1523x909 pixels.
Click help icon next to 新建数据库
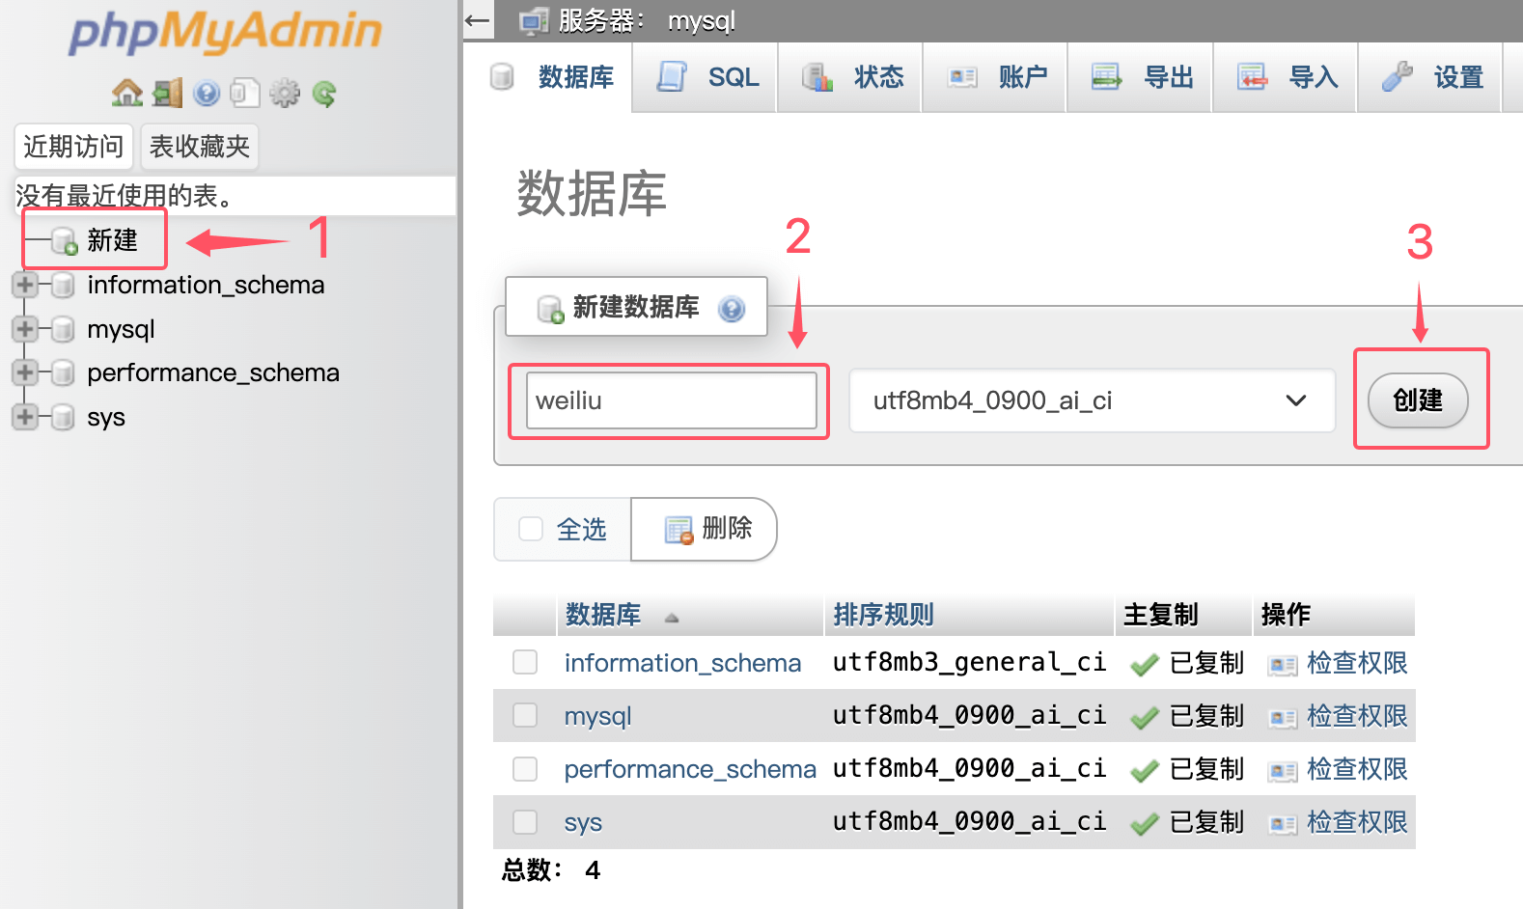point(732,308)
